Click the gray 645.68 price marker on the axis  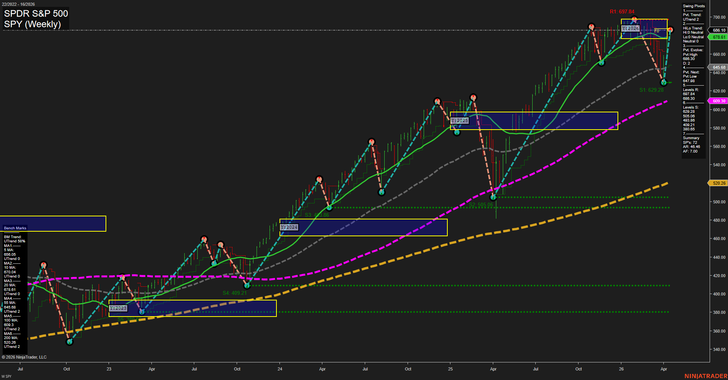pyautogui.click(x=718, y=67)
